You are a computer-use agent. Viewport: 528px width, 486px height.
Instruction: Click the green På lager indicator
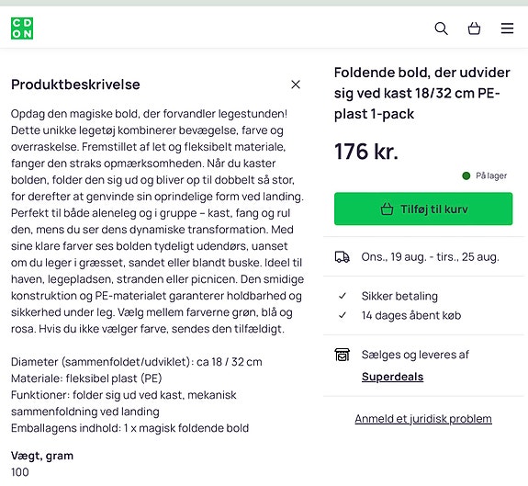466,175
